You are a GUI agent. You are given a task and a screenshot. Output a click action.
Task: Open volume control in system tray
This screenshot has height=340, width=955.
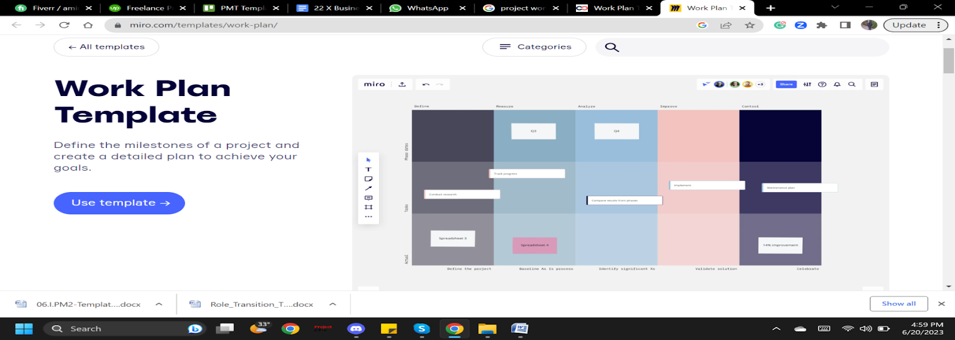[865, 329]
